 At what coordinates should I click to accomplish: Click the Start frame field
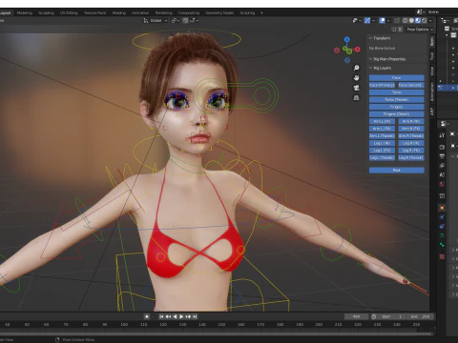pos(392,316)
